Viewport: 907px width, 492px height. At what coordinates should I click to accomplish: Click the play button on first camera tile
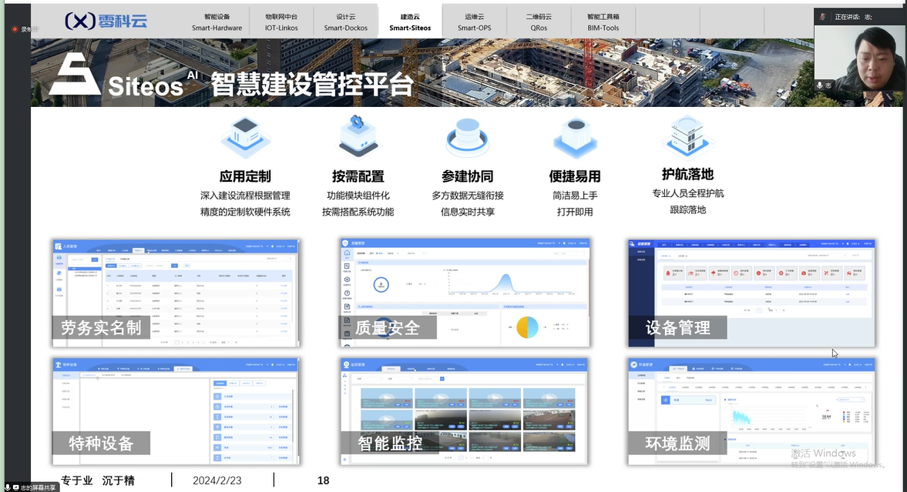pyautogui.click(x=386, y=398)
